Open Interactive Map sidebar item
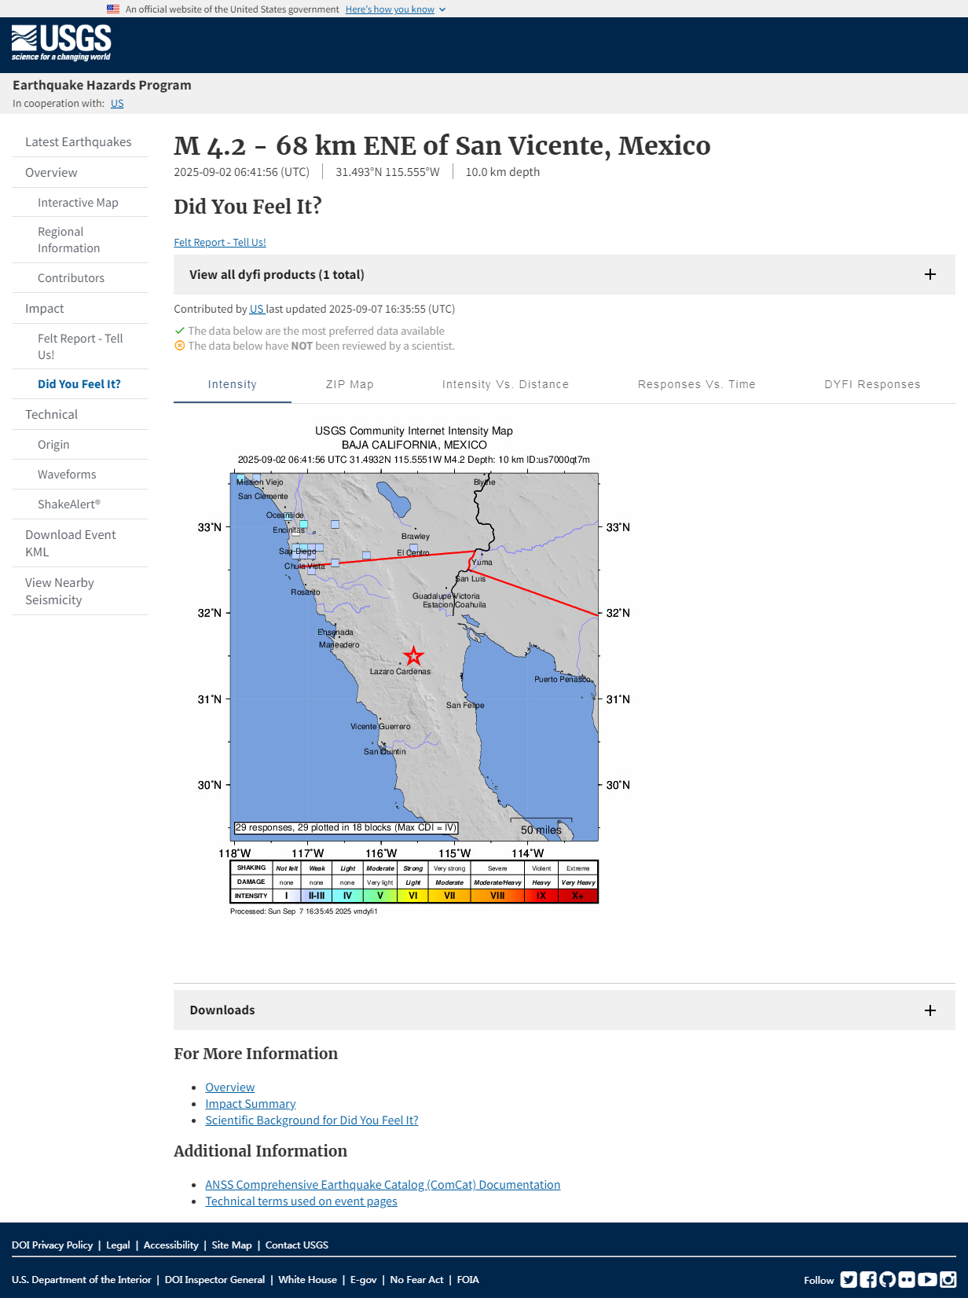 click(x=80, y=203)
